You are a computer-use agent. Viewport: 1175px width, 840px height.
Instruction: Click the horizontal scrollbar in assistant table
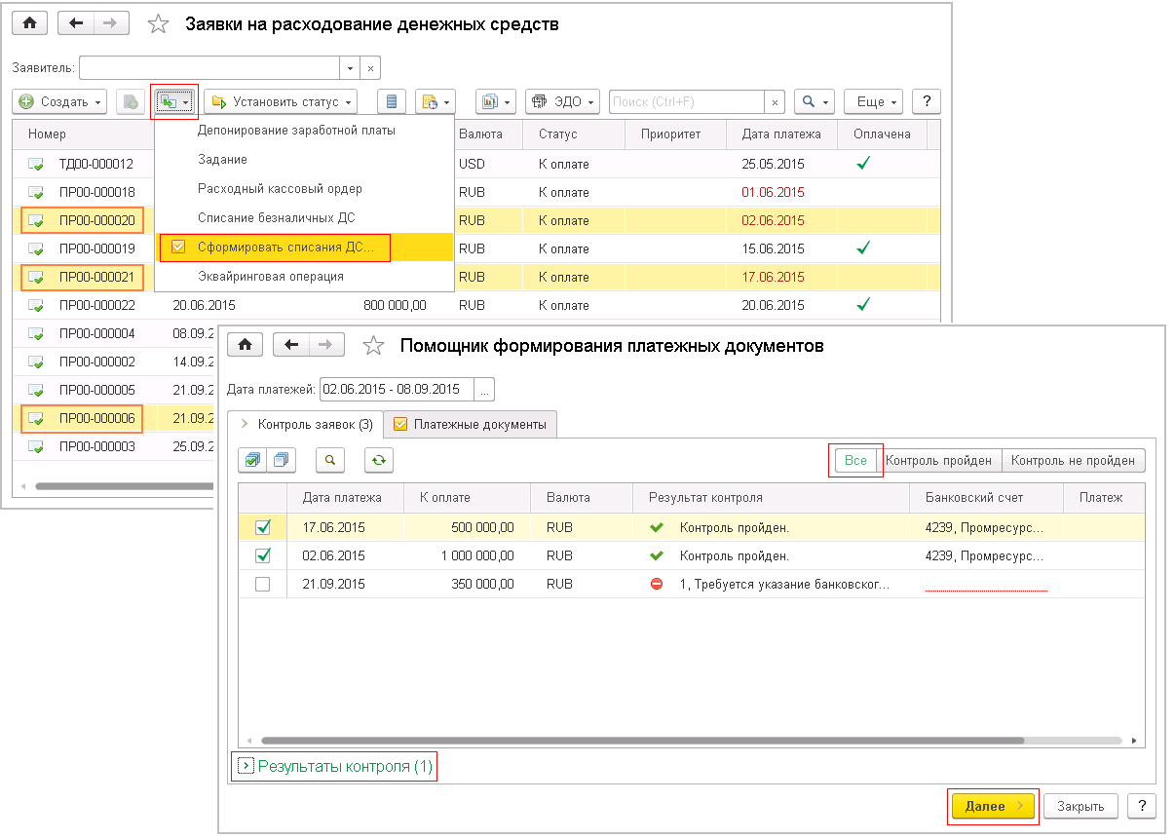coord(643,741)
